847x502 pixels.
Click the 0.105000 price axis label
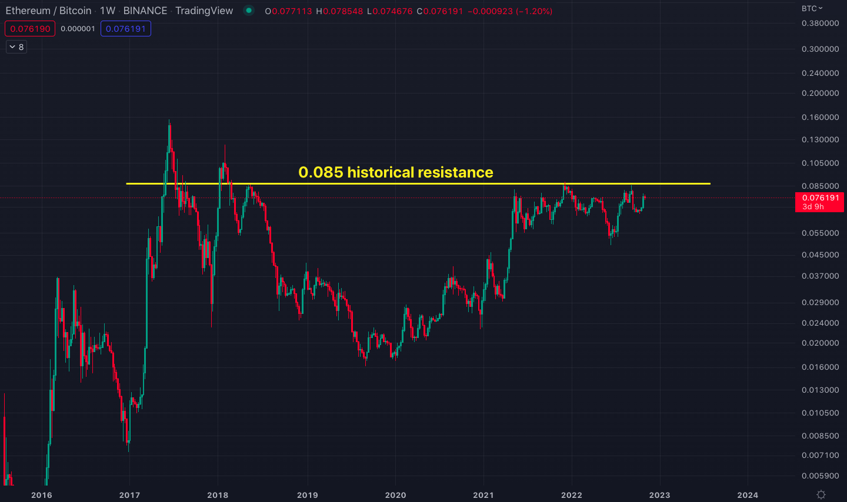pos(820,163)
